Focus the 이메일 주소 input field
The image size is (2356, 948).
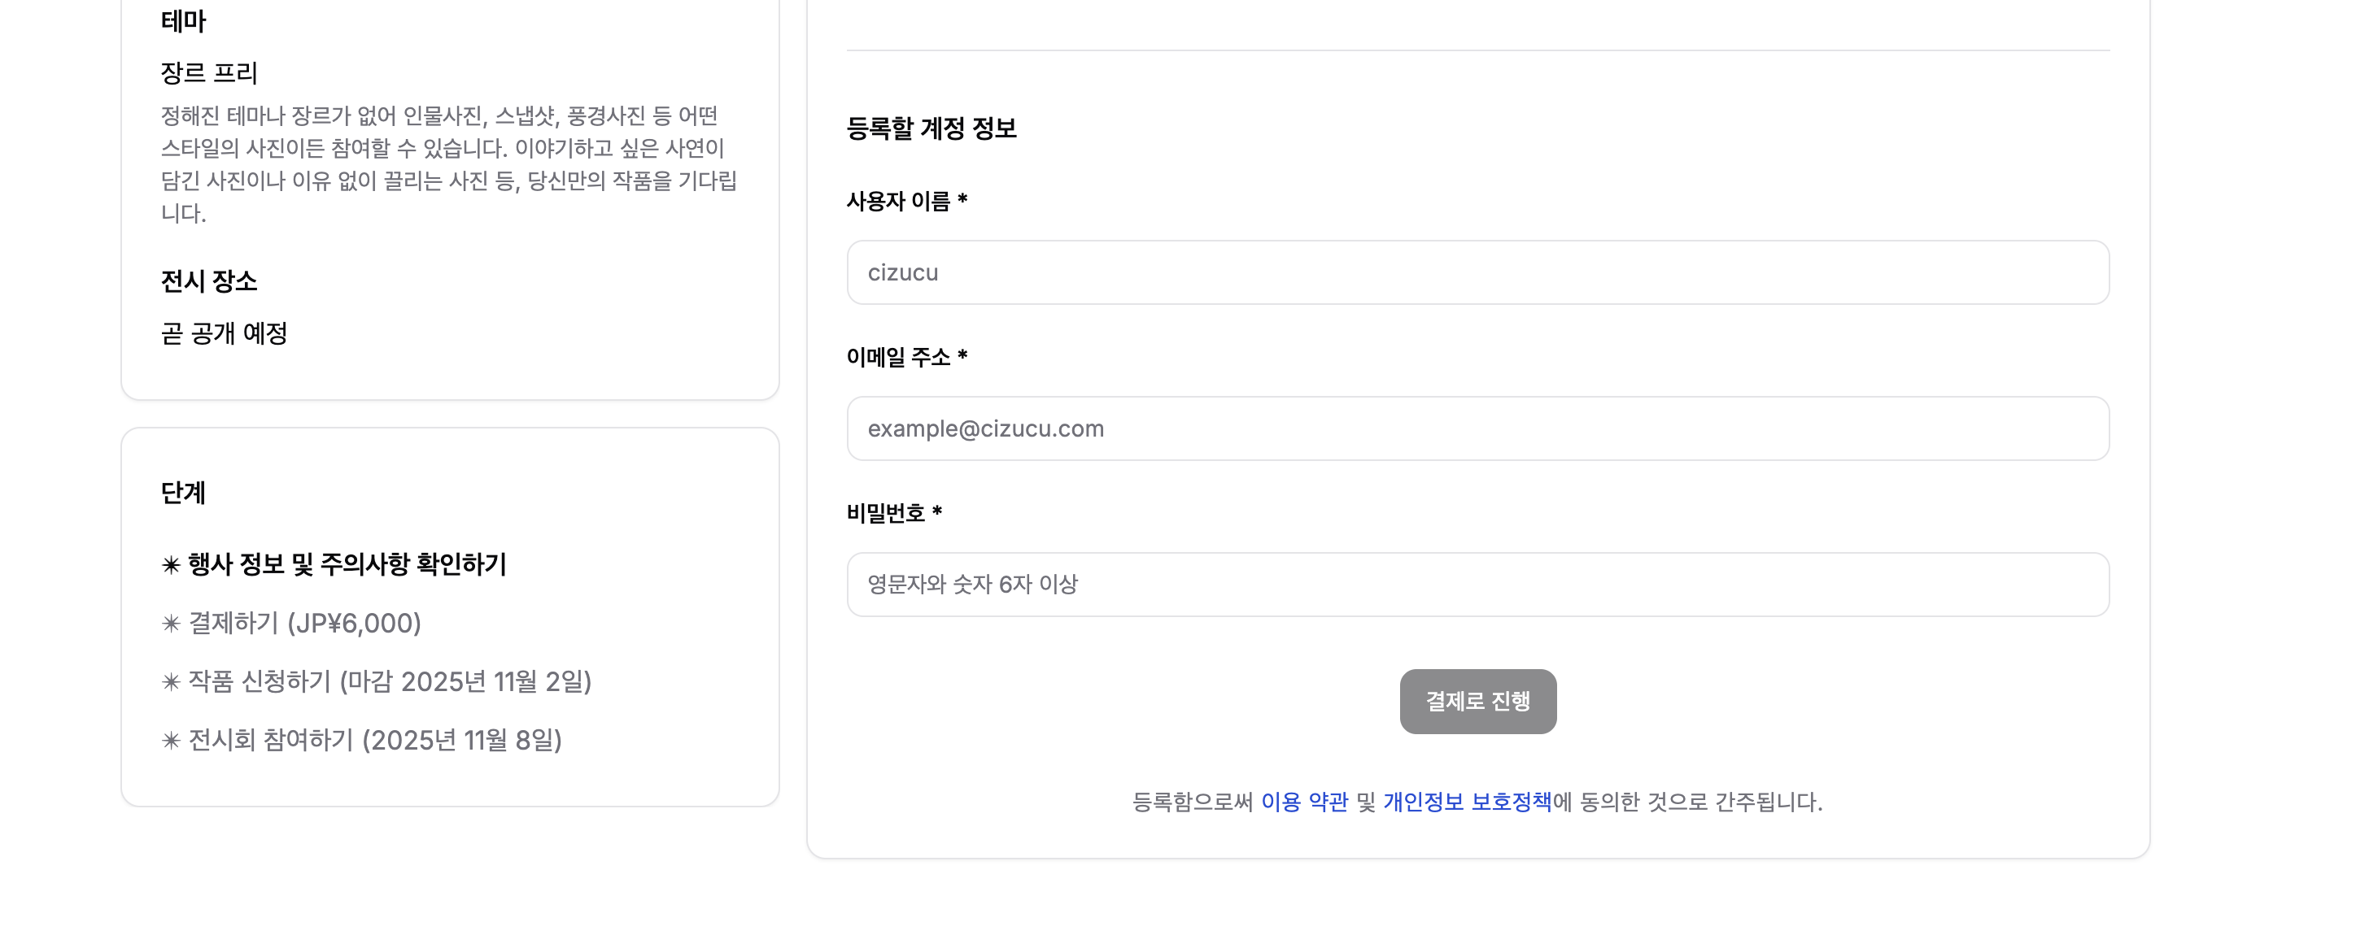pyautogui.click(x=1477, y=428)
